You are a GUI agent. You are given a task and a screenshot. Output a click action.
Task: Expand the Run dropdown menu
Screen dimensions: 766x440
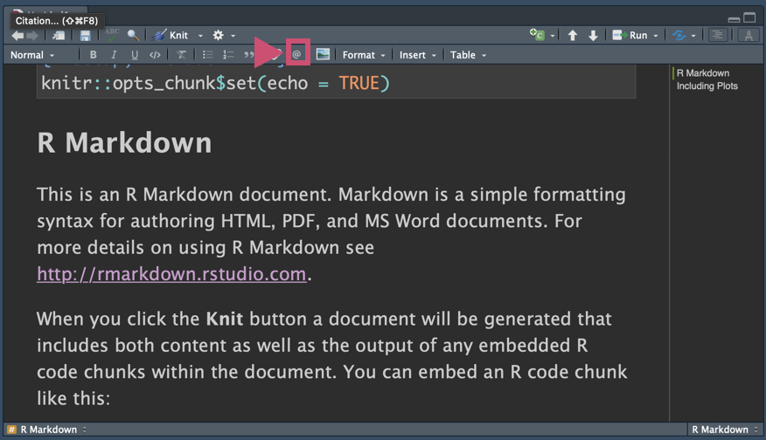(657, 36)
